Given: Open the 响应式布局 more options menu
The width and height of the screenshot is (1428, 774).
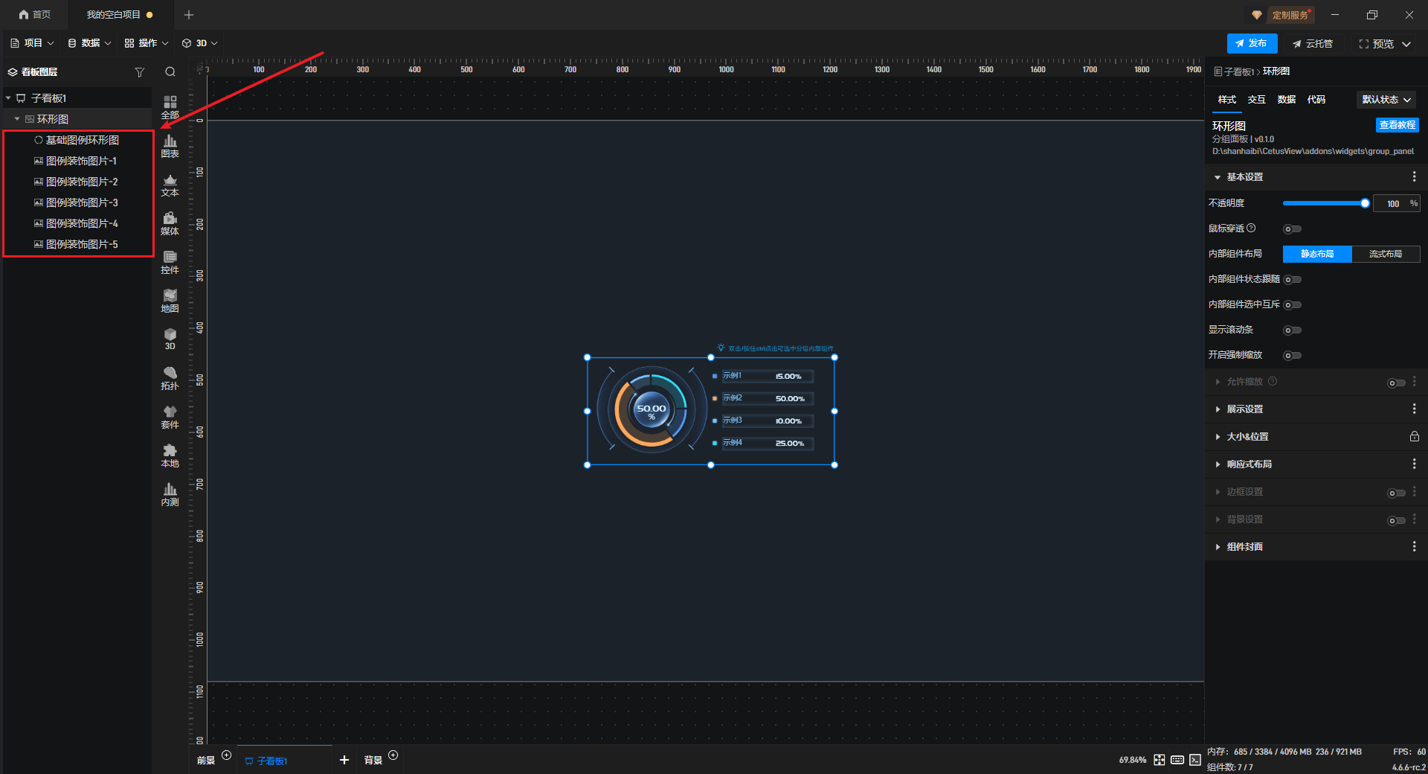Looking at the screenshot, I should pyautogui.click(x=1414, y=464).
